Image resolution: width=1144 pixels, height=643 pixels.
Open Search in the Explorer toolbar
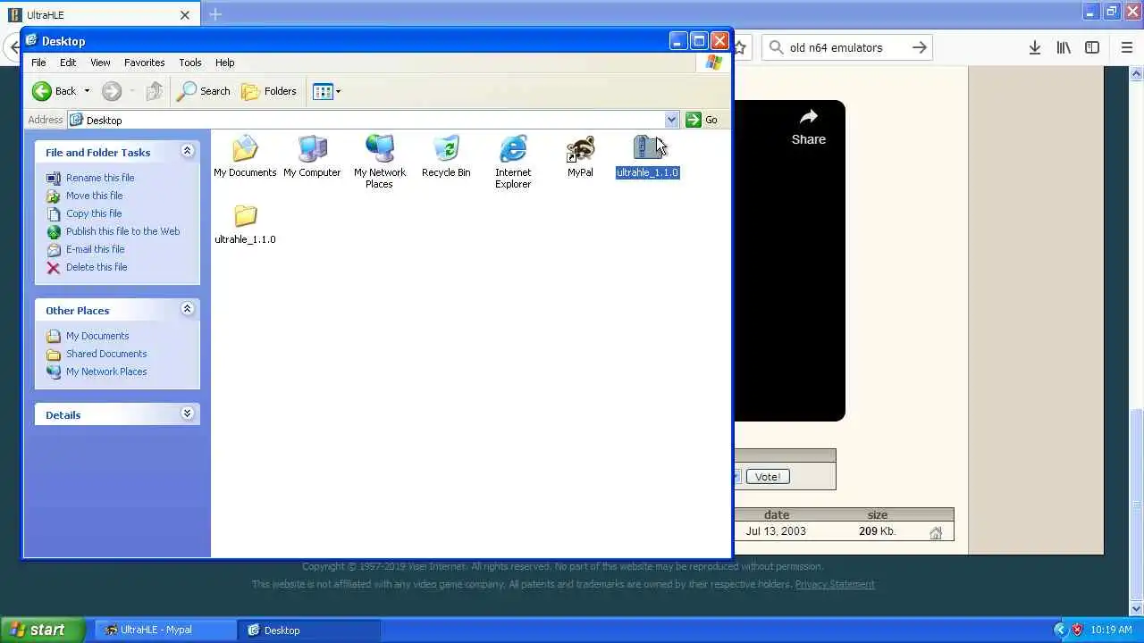[204, 91]
